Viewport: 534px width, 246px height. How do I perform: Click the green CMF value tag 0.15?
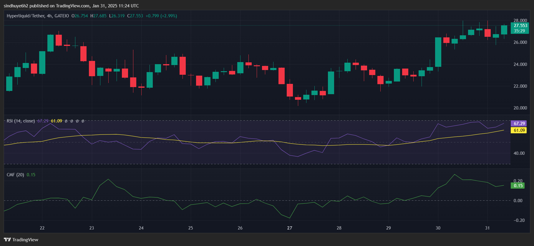click(x=518, y=186)
